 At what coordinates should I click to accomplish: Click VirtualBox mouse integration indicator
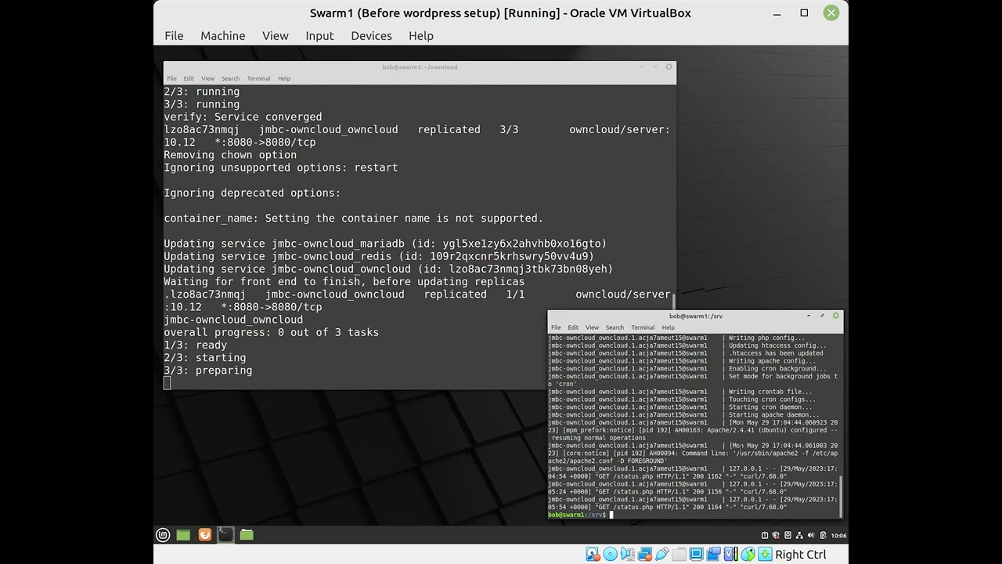[x=748, y=555]
